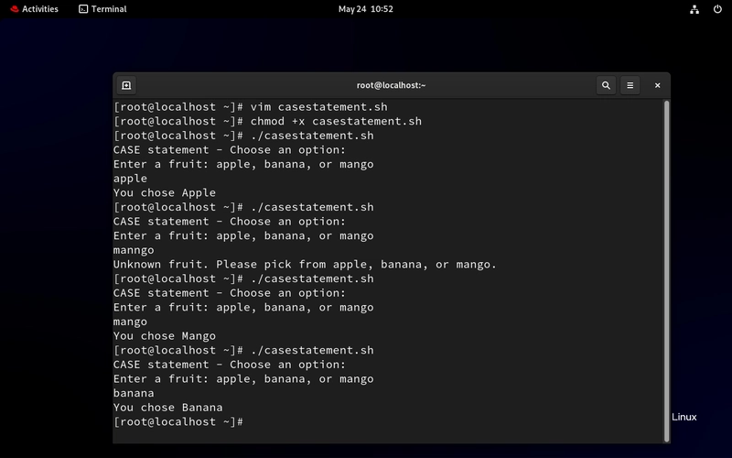Click the terminal's vertical scrollbar

tap(667, 271)
